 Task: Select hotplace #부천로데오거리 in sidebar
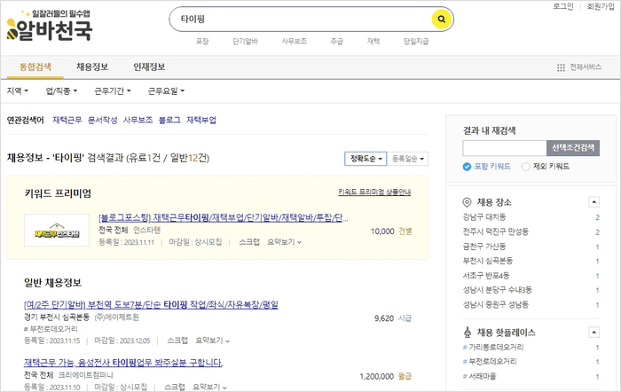click(x=490, y=362)
